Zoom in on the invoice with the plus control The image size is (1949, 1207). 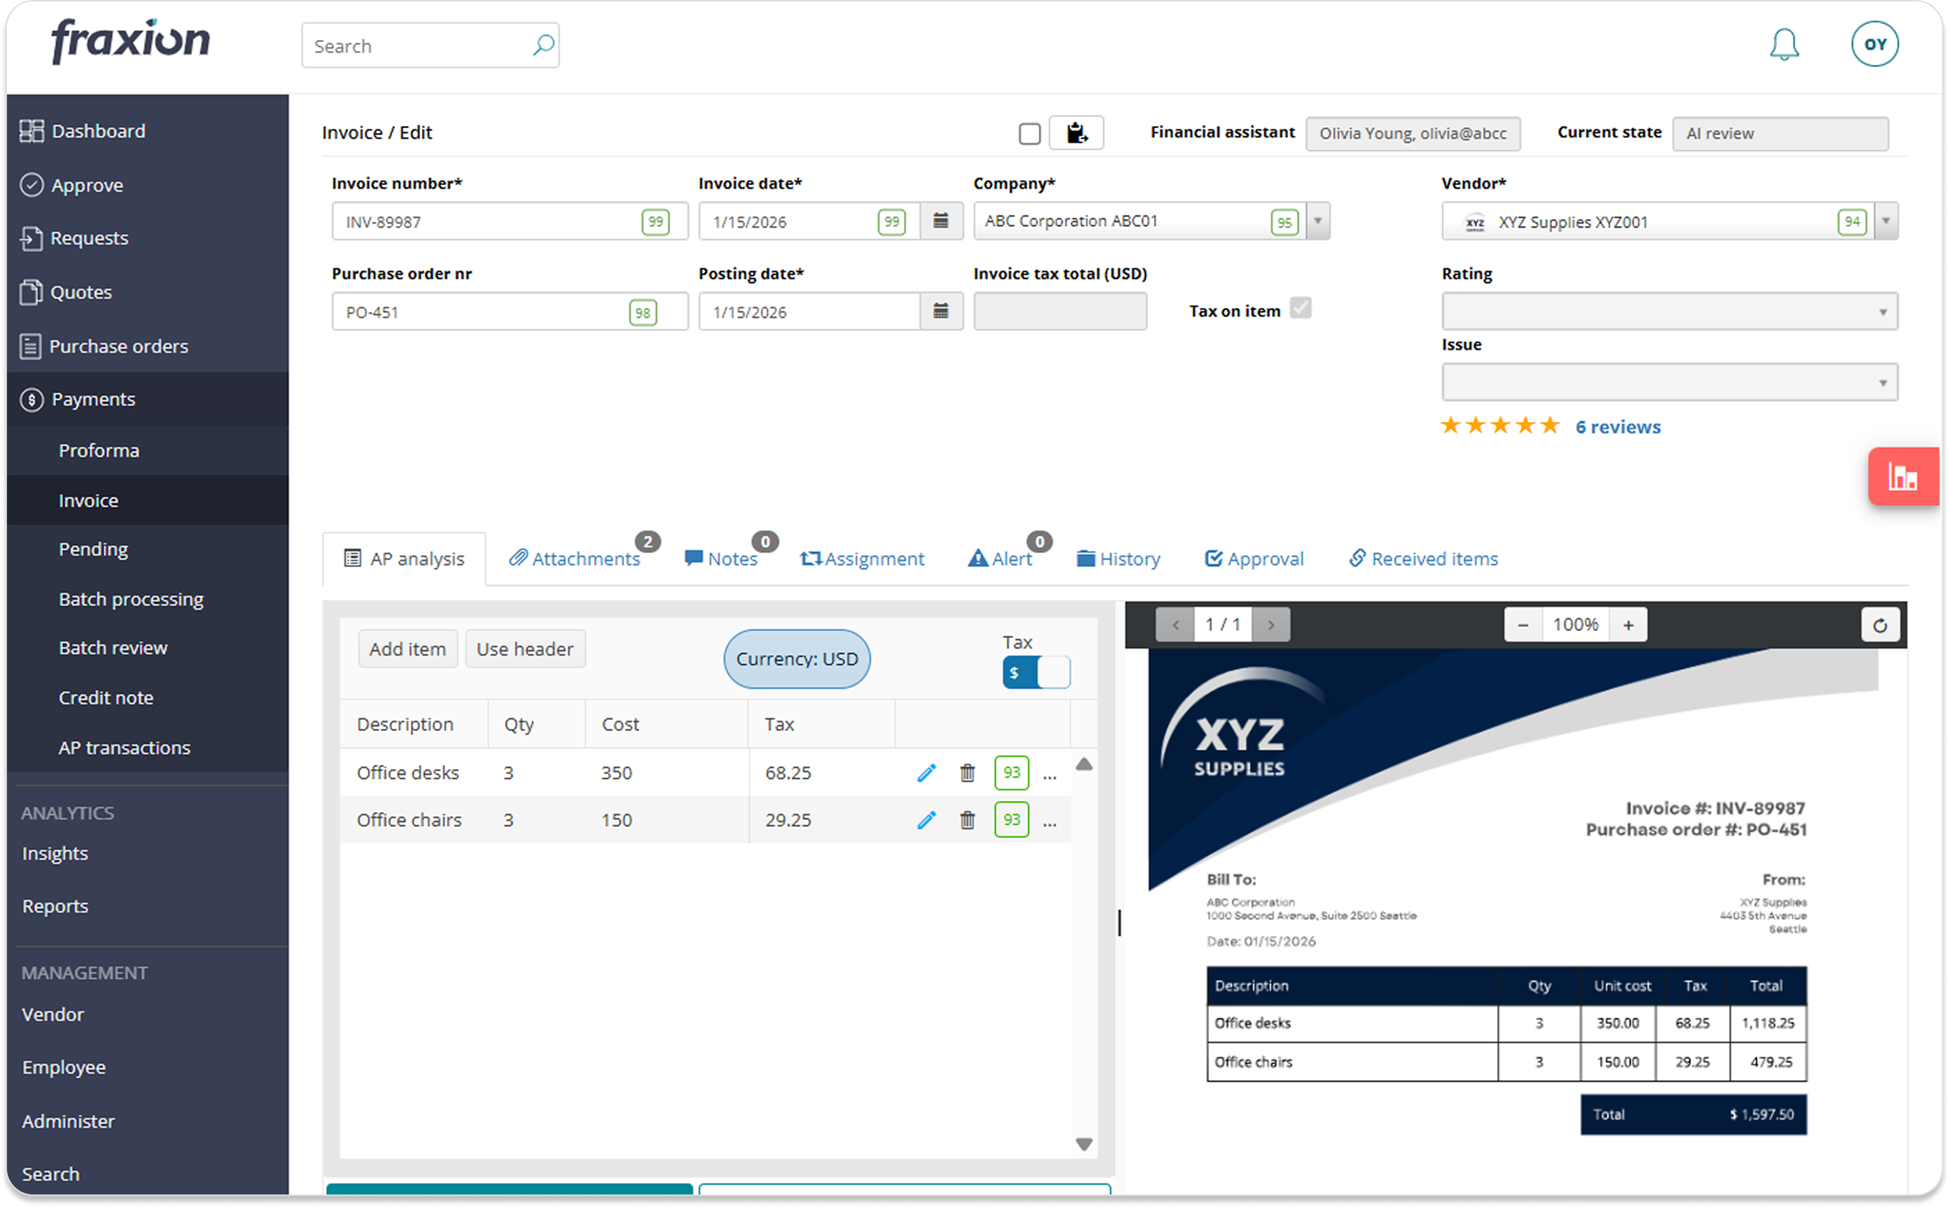tap(1627, 624)
